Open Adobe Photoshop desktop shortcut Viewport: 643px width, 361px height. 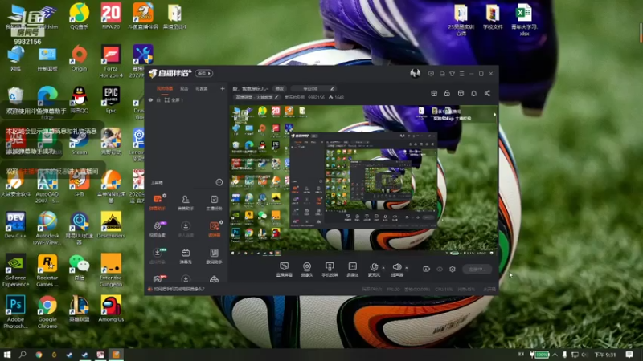(x=15, y=312)
